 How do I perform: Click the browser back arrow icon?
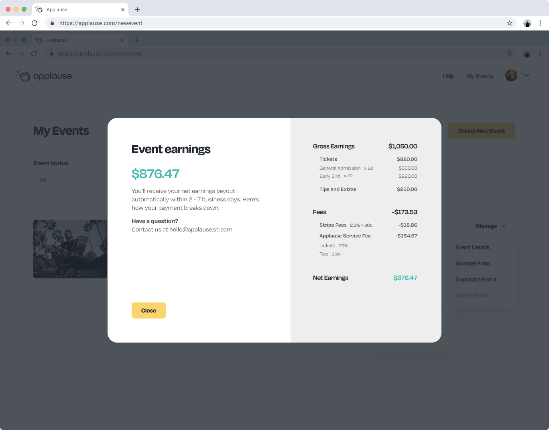click(x=9, y=23)
